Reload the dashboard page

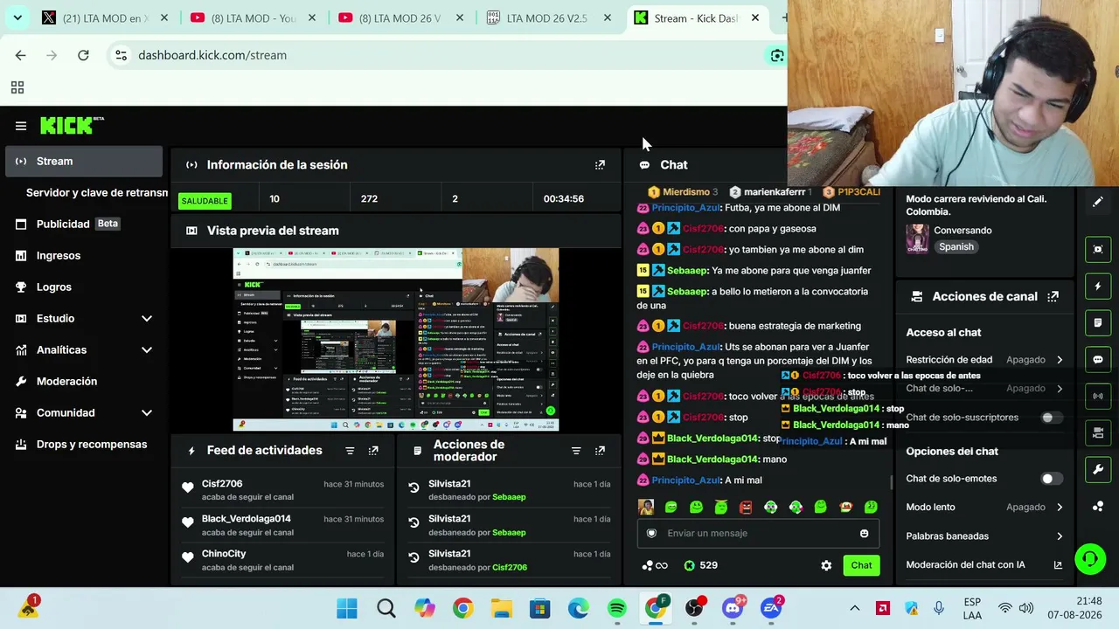[83, 55]
